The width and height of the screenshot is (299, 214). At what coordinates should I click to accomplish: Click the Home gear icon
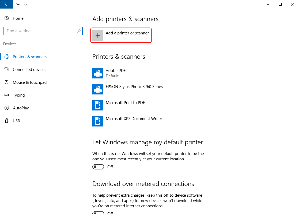[x=7, y=18]
